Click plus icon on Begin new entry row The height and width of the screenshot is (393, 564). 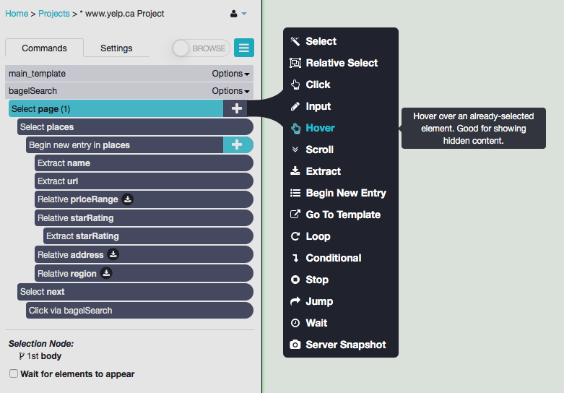tap(237, 144)
